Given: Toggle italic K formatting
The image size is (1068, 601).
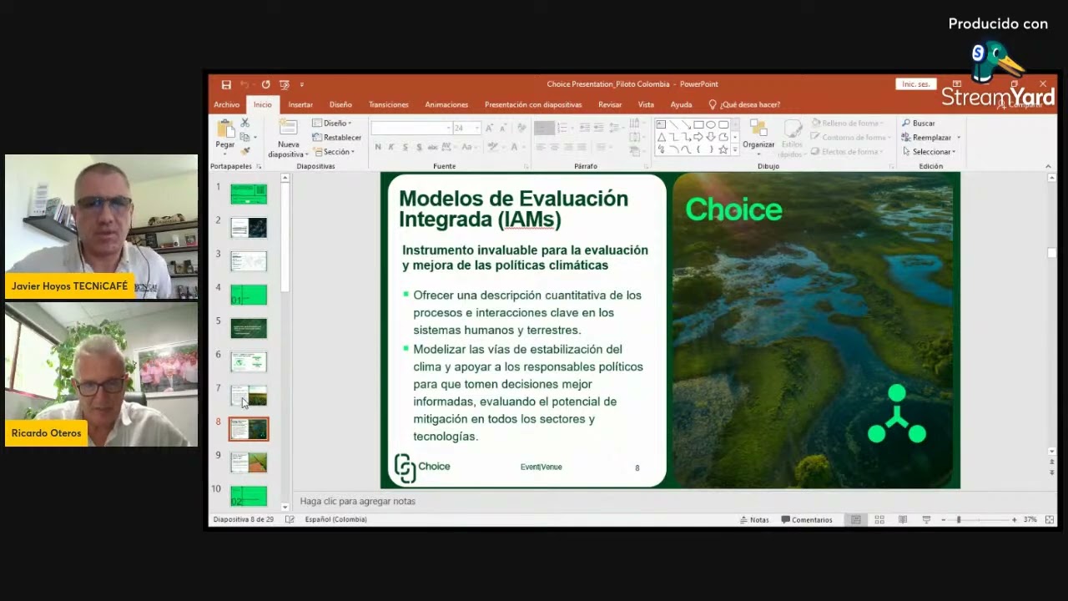Looking at the screenshot, I should tap(392, 147).
